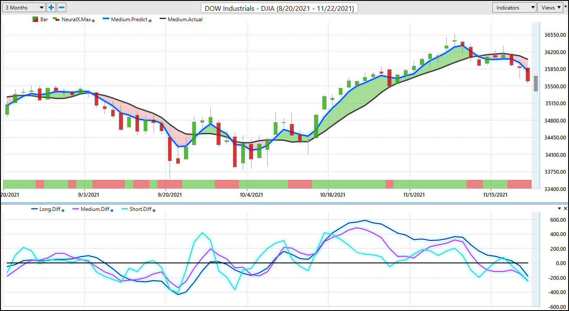Viewport: 569px width, 311px height.
Task: Select the Medium.Diff legend label
Action: (x=95, y=209)
